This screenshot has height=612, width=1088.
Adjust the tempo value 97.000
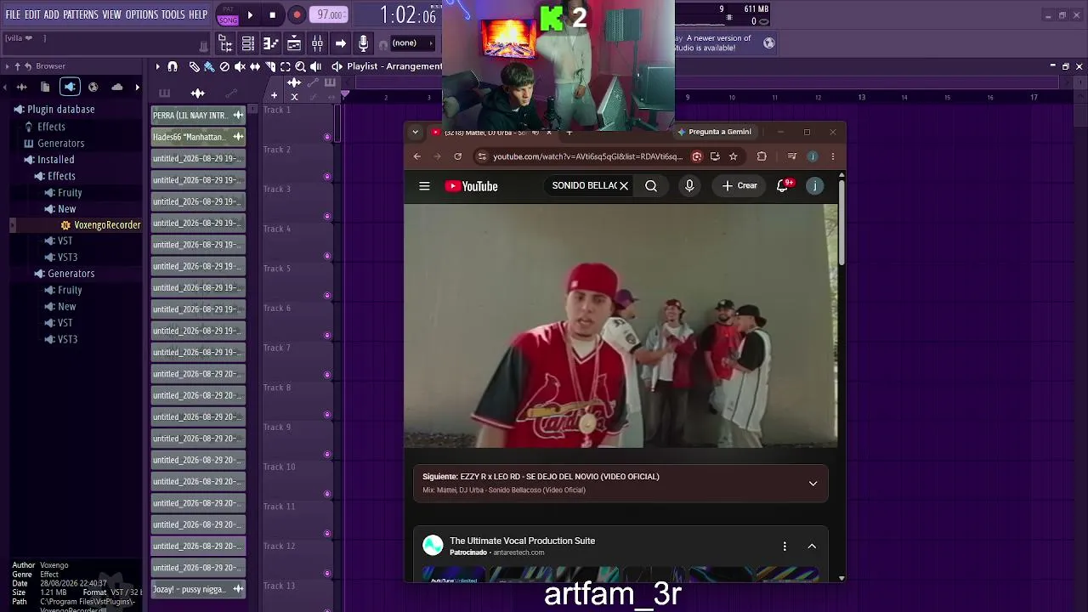pos(329,15)
